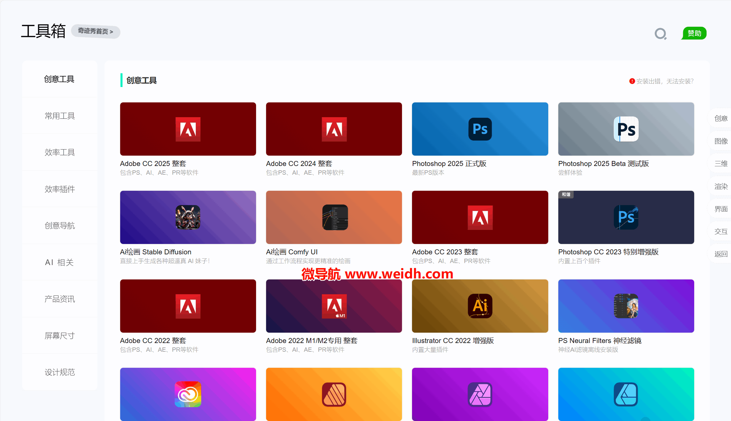The height and width of the screenshot is (421, 731).
Task: Open Adobe CC 2023 整套 title
Action: [x=445, y=252]
